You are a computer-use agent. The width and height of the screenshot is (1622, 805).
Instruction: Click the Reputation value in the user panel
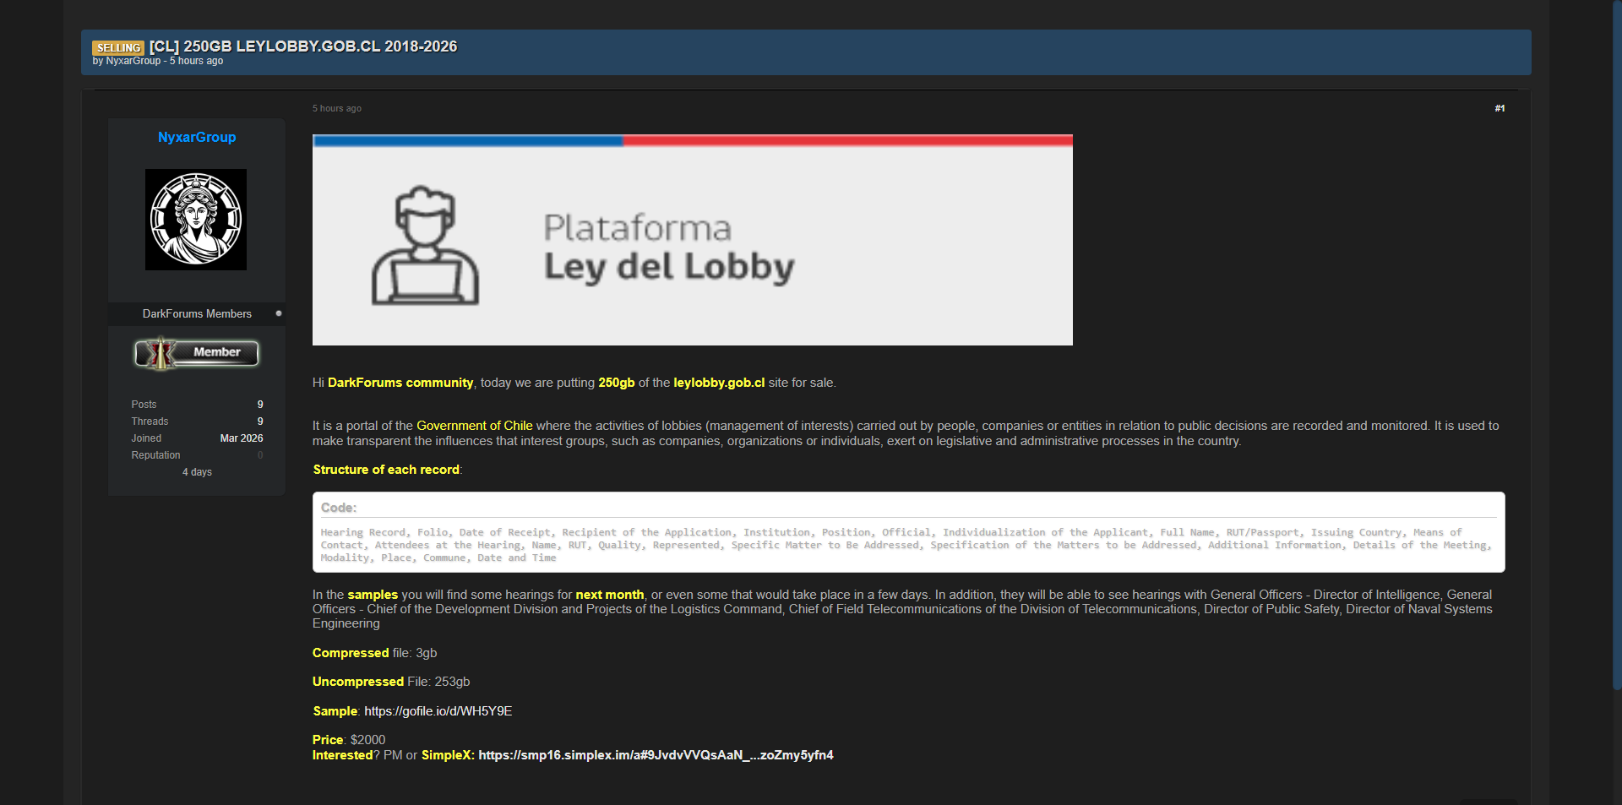(x=260, y=455)
